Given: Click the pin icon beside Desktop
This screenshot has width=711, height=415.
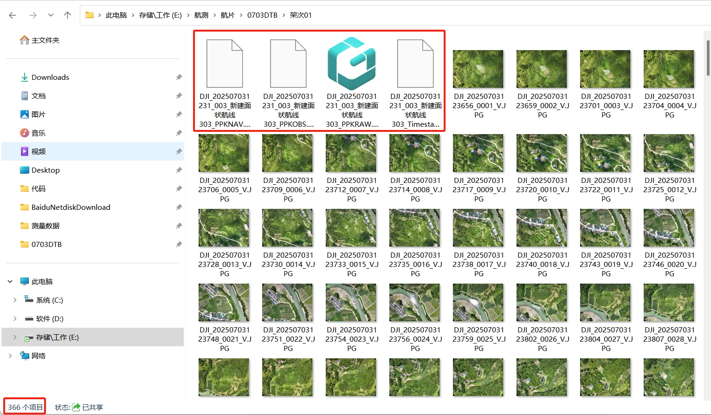Looking at the screenshot, I should (179, 170).
